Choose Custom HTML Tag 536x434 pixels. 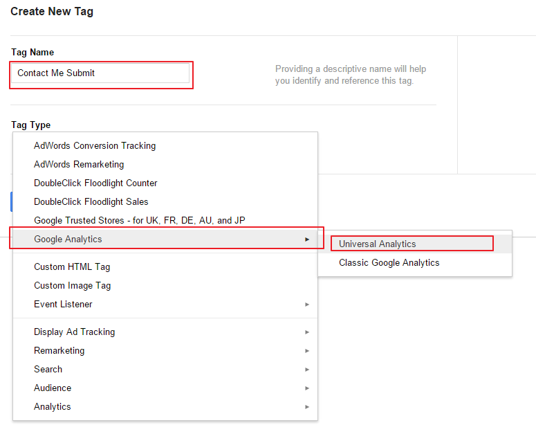pos(165,266)
